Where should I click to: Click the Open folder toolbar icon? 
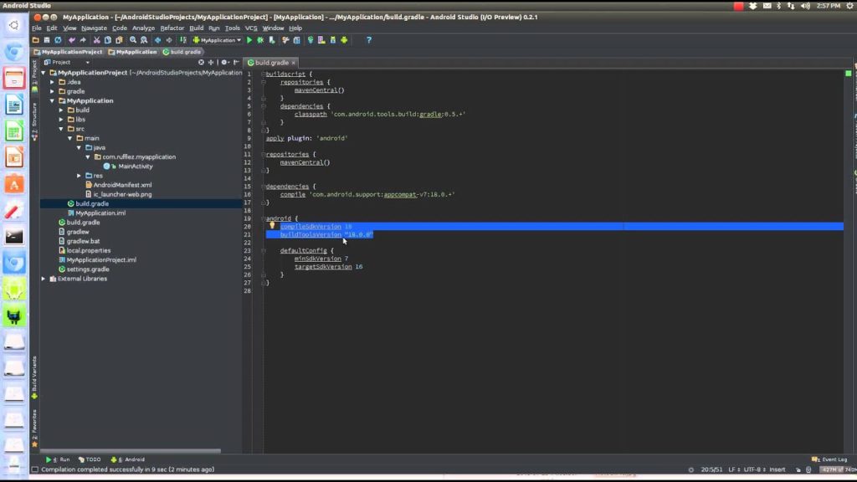click(x=35, y=40)
